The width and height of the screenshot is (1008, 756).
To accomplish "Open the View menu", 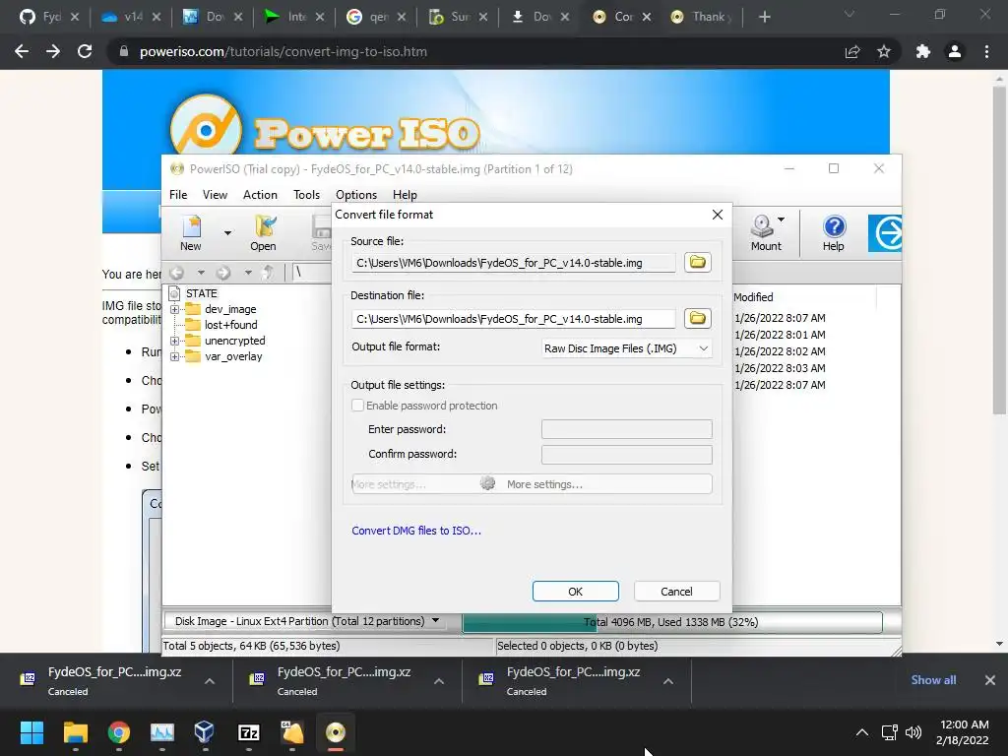I will click(215, 195).
